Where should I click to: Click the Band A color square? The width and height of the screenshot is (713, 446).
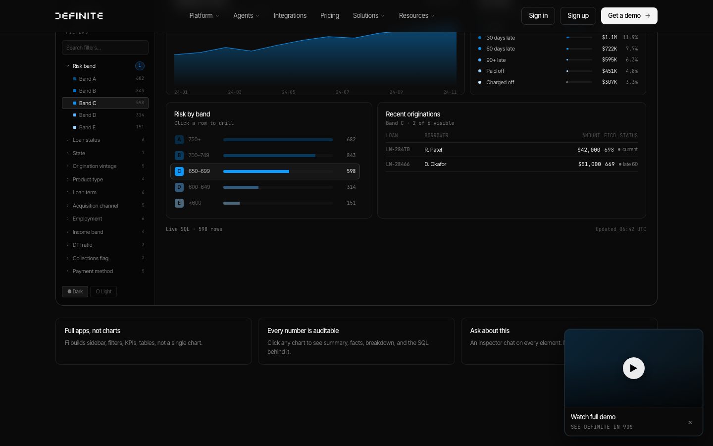(x=75, y=79)
